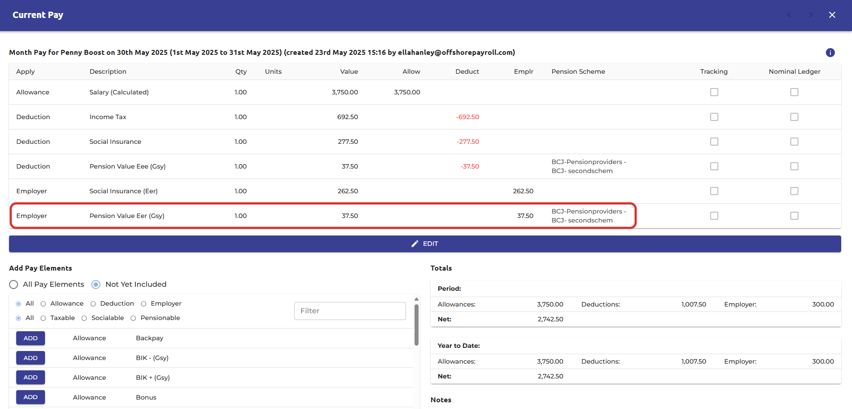Tick Tracking checkbox for Income Tax
The image size is (852, 409).
(714, 117)
